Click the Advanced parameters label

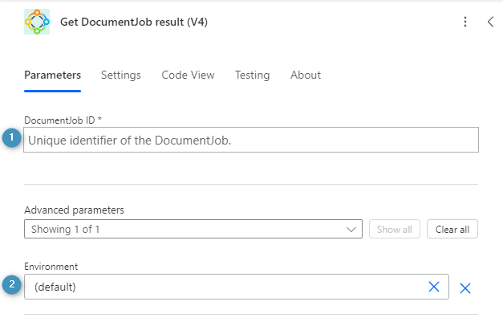pyautogui.click(x=74, y=210)
